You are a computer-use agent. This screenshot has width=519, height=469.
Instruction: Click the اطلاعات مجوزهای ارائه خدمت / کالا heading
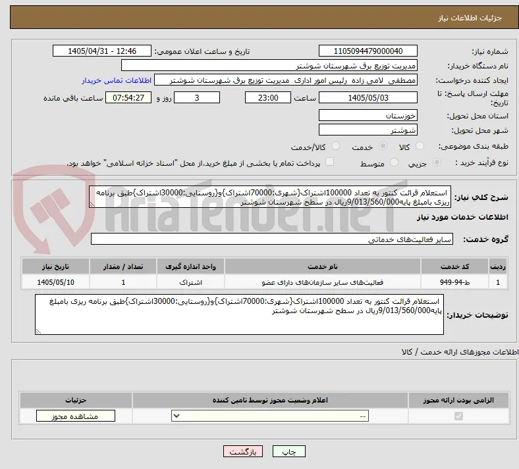460,352
